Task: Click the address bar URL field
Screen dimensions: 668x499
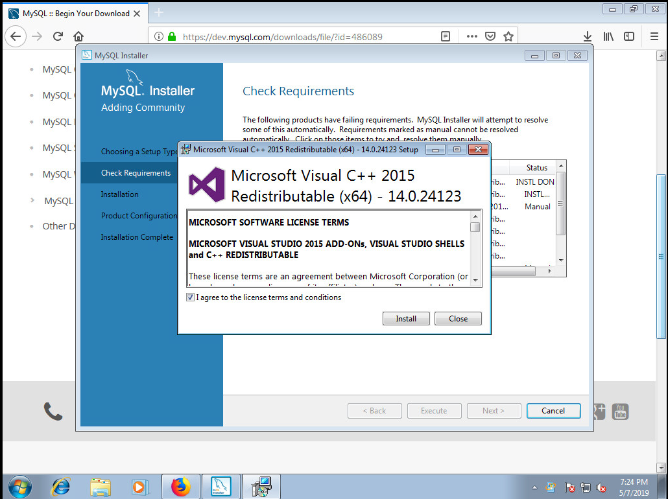Action: [x=283, y=37]
